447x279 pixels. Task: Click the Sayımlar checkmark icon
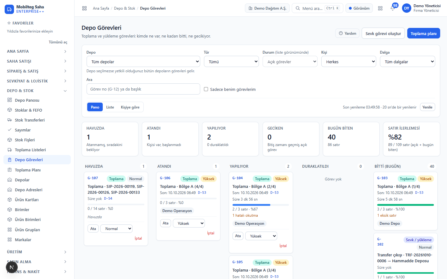pyautogui.click(x=10, y=130)
